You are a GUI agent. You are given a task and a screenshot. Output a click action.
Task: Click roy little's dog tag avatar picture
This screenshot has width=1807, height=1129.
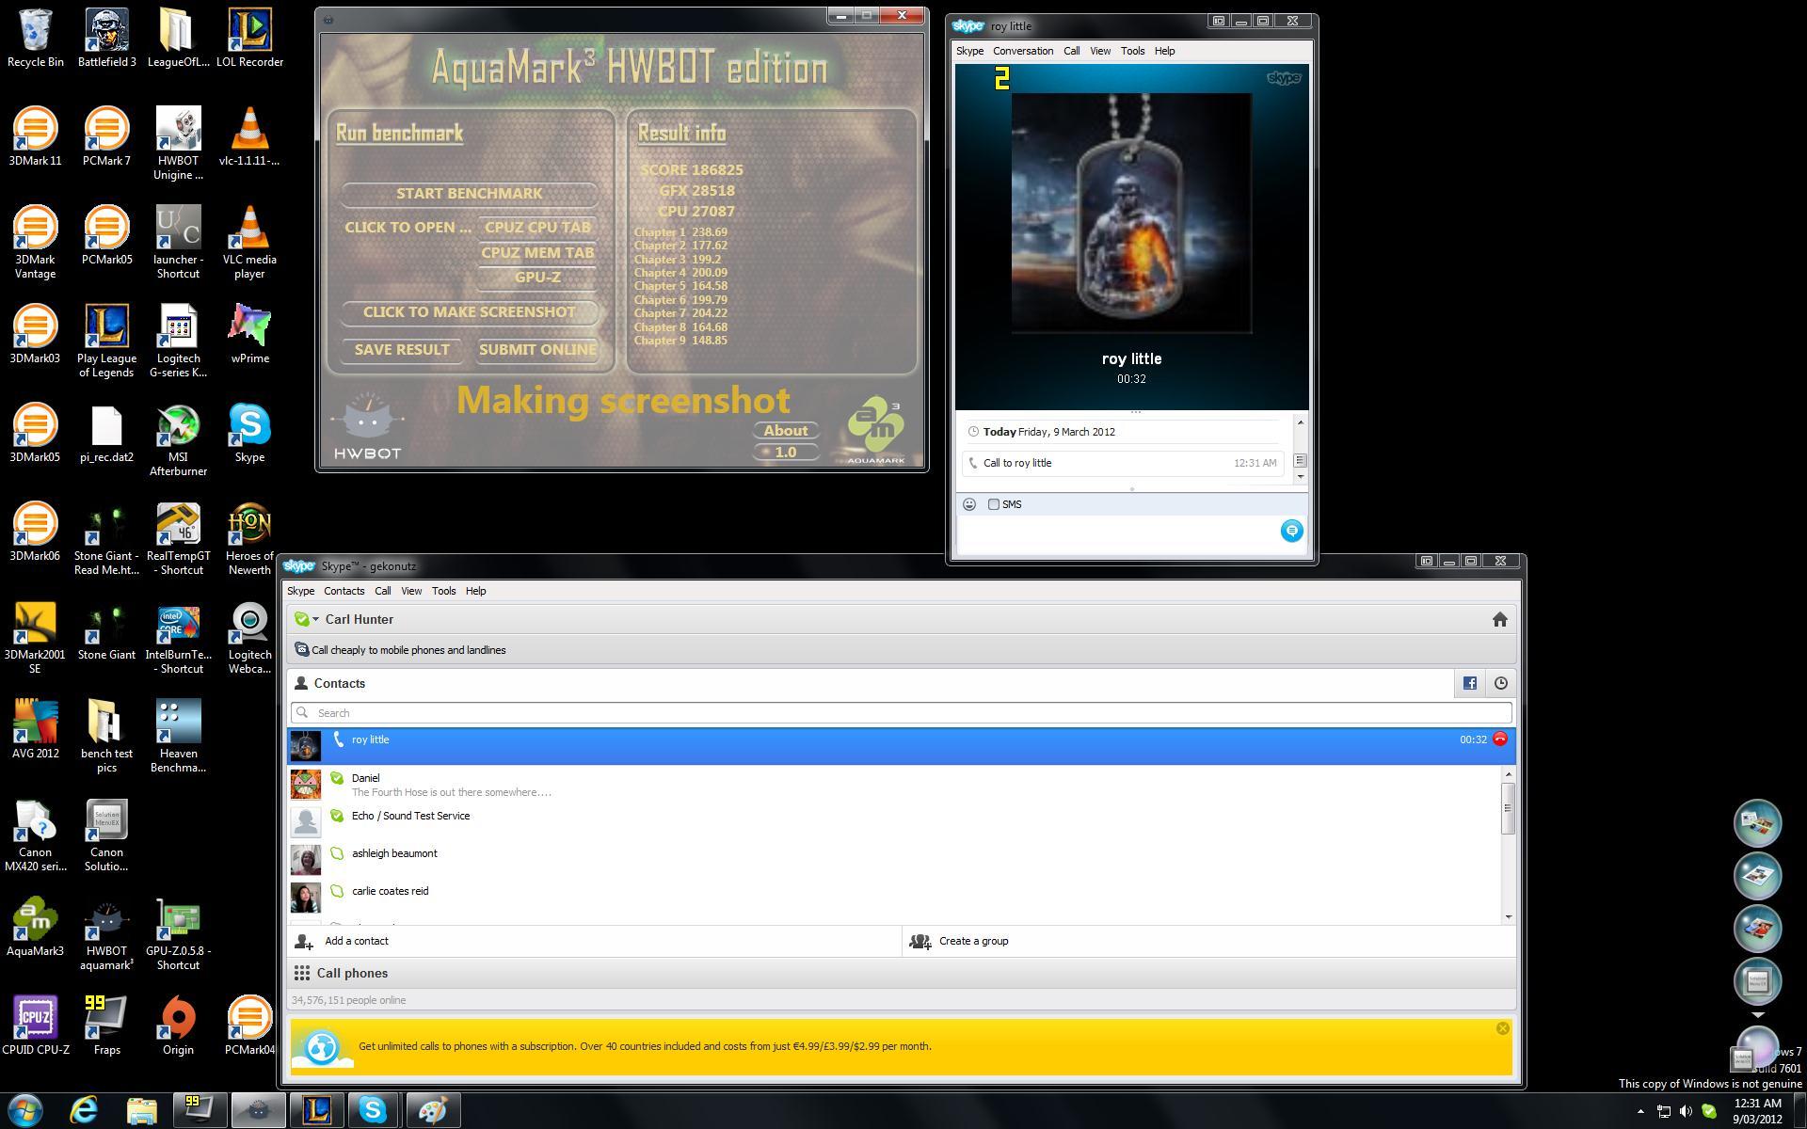point(1131,214)
